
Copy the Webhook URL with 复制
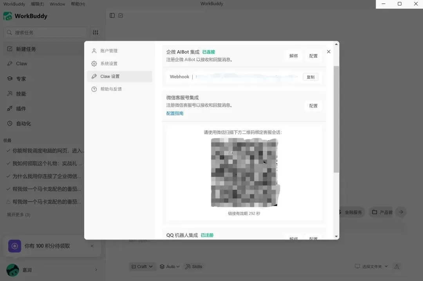pyautogui.click(x=311, y=77)
